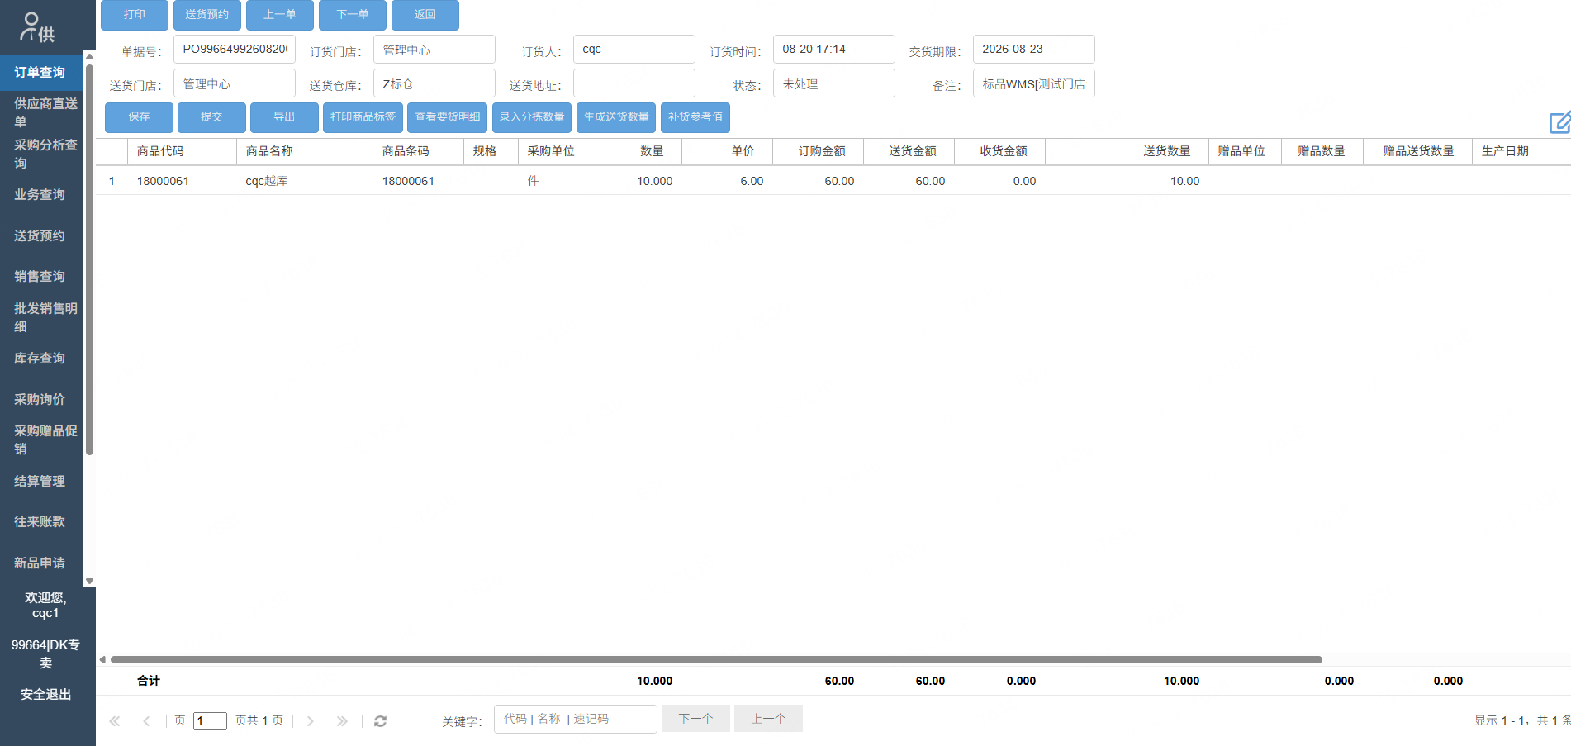Open 业务查询 in the sidebar

(41, 195)
